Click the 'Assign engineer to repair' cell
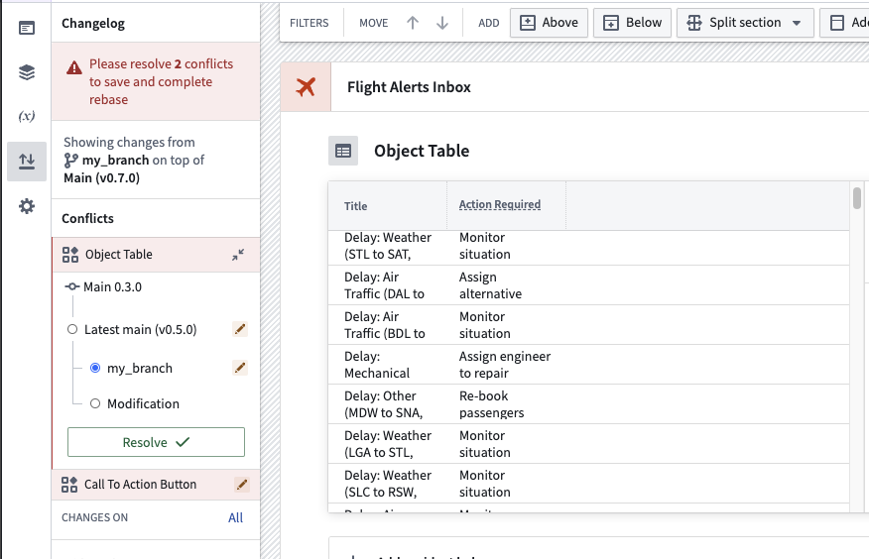Screen dimensions: 869x559 [505, 365]
